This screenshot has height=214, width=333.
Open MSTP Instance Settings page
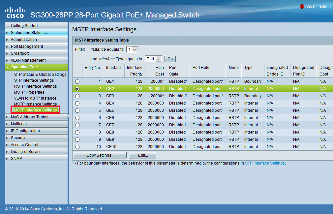pyautogui.click(x=36, y=104)
